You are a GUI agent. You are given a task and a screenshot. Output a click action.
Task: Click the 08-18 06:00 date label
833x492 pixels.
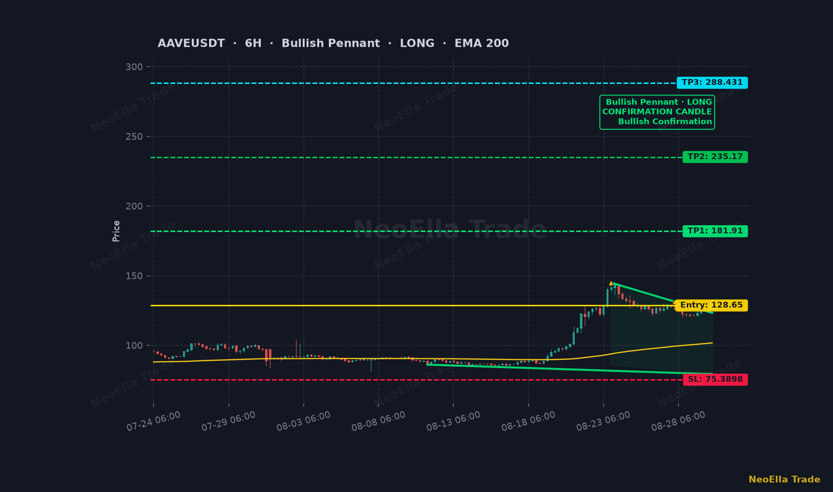[x=528, y=421]
